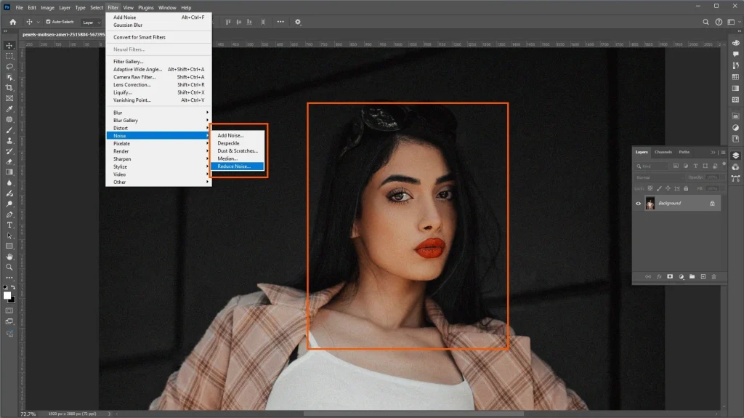744x418 pixels.
Task: Select the Eraser tool
Action: click(9, 161)
